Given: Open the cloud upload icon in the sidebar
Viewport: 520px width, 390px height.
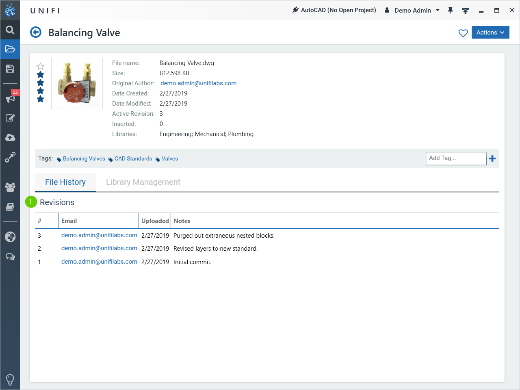Looking at the screenshot, I should tap(10, 137).
